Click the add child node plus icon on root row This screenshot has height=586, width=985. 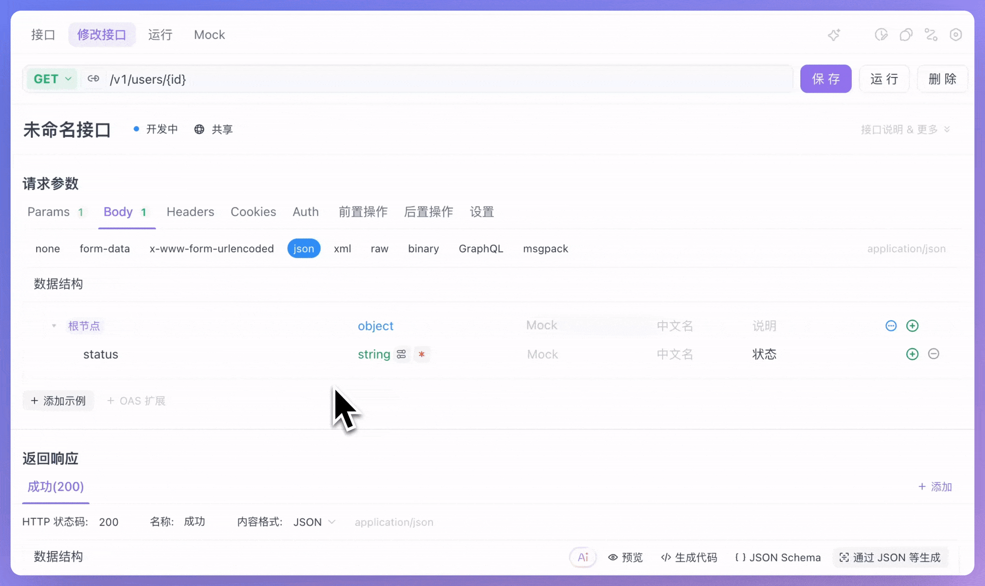[912, 326]
